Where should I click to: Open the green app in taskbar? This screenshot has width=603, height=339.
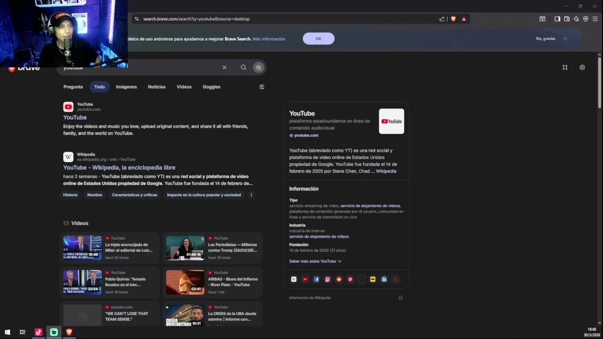[x=54, y=332]
